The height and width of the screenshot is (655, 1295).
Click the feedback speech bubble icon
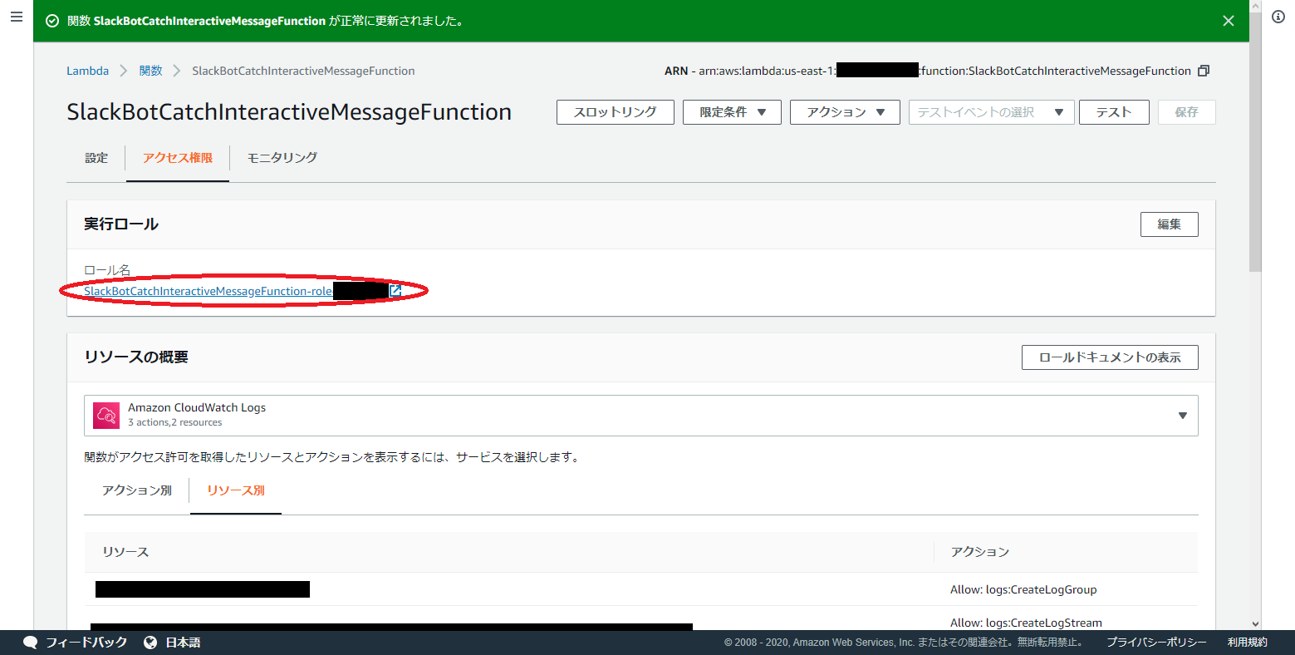click(x=31, y=643)
